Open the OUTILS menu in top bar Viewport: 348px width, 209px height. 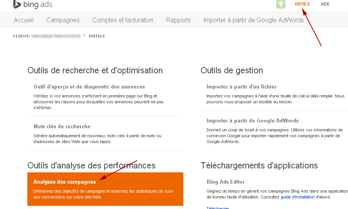pos(302,4)
